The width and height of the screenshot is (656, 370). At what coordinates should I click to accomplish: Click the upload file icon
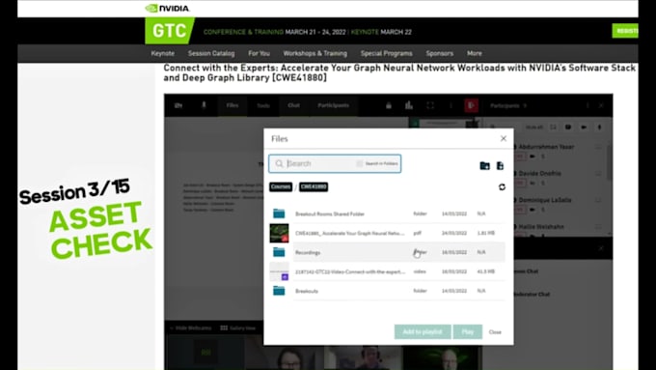click(x=500, y=166)
